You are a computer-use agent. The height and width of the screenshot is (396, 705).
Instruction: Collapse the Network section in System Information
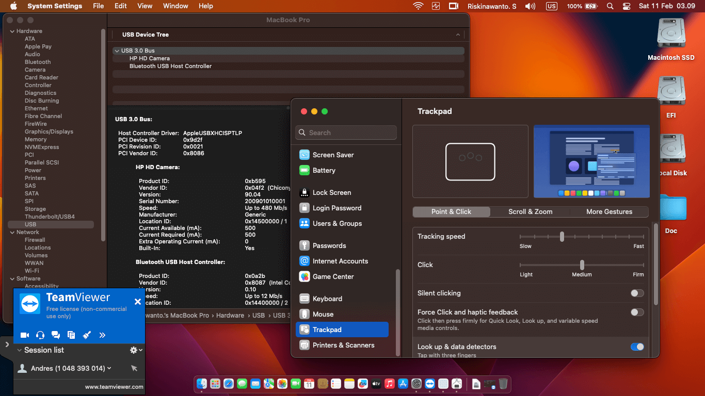pos(12,233)
